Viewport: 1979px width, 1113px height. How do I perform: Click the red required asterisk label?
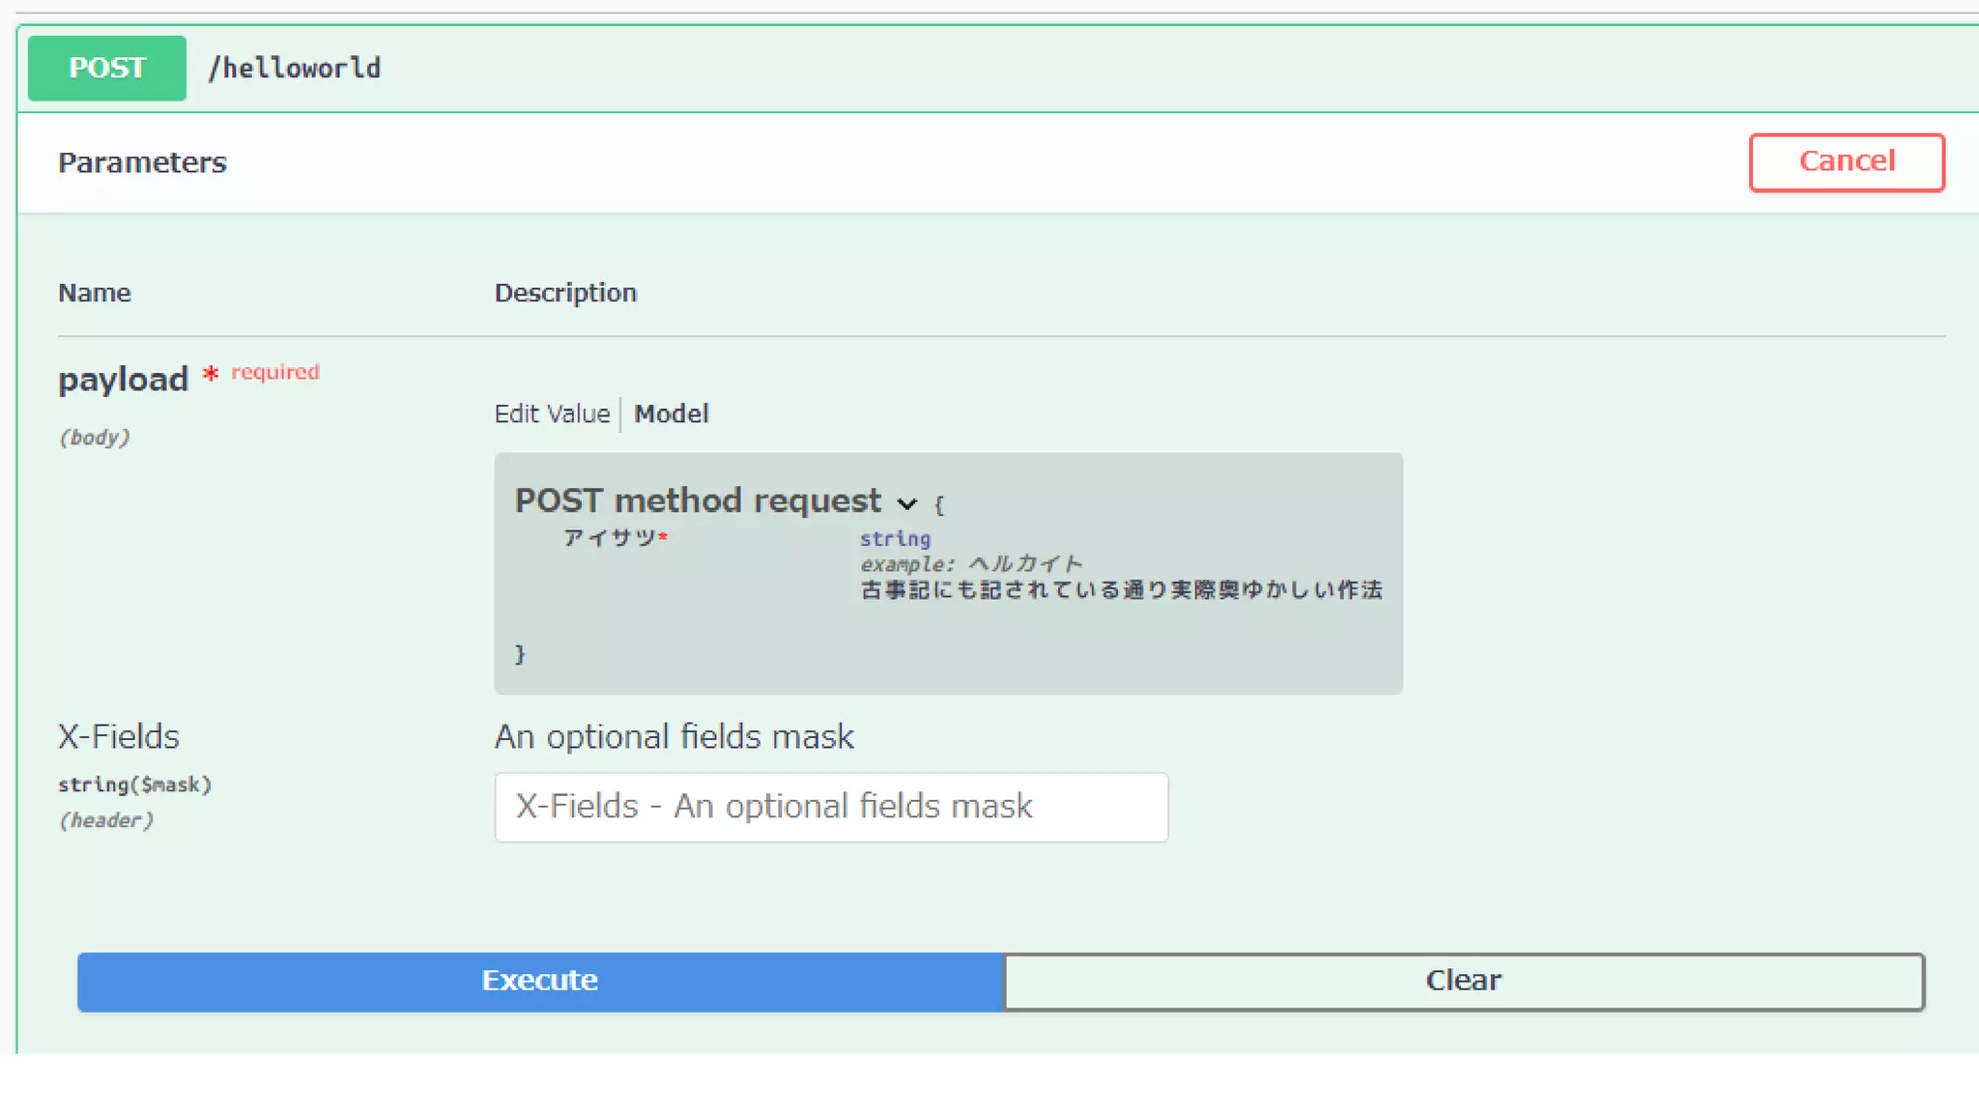click(x=263, y=373)
